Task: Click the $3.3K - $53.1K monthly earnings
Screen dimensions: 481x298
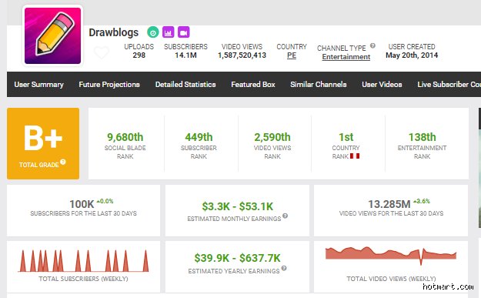Action: (x=238, y=206)
